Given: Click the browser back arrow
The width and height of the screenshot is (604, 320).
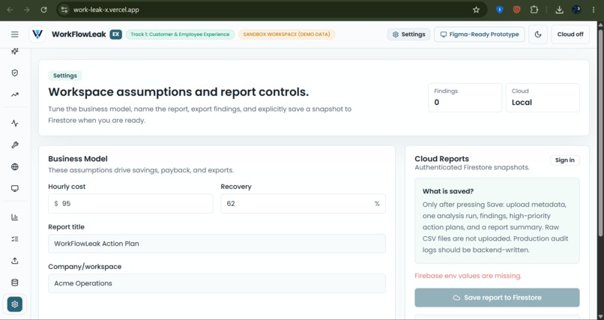Looking at the screenshot, I should tap(10, 10).
